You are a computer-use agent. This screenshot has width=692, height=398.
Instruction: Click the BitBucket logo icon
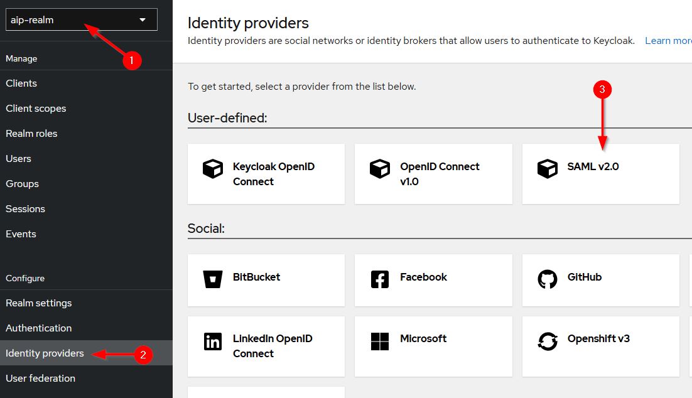(x=213, y=279)
